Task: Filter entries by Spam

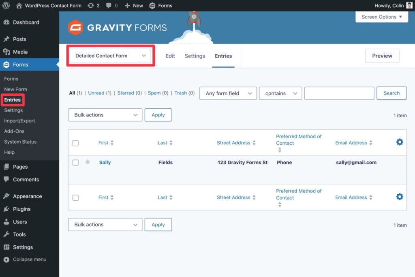Action: pyautogui.click(x=154, y=93)
